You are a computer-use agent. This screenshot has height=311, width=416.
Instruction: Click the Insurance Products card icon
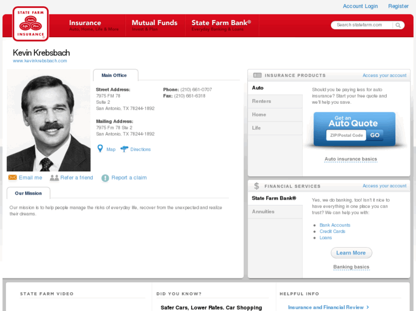point(257,75)
